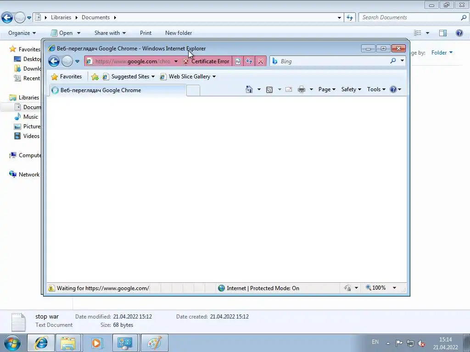Click Windows Explorer folder taskbar icon
The width and height of the screenshot is (470, 352).
click(x=68, y=343)
